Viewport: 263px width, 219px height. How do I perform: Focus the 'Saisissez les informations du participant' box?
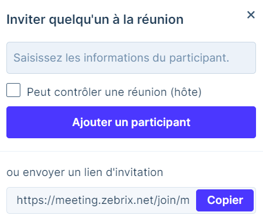pyautogui.click(x=131, y=58)
